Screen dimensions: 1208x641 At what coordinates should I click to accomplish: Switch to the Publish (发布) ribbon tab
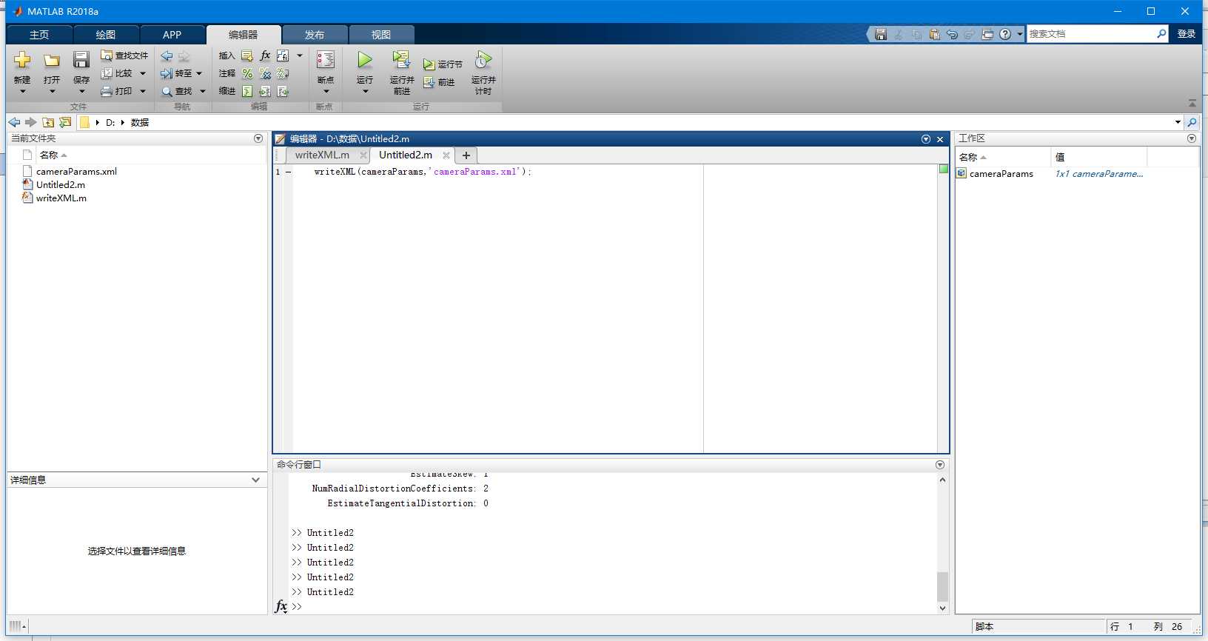(315, 35)
